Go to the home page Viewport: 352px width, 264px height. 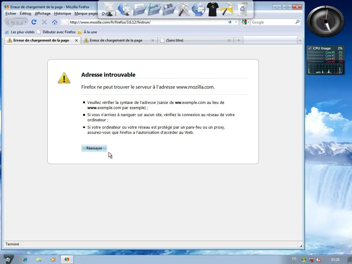tap(55, 22)
